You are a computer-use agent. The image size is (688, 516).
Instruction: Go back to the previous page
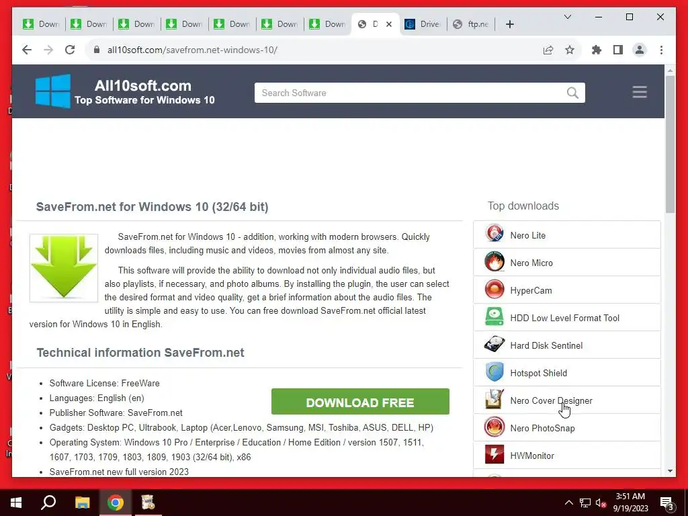27,50
